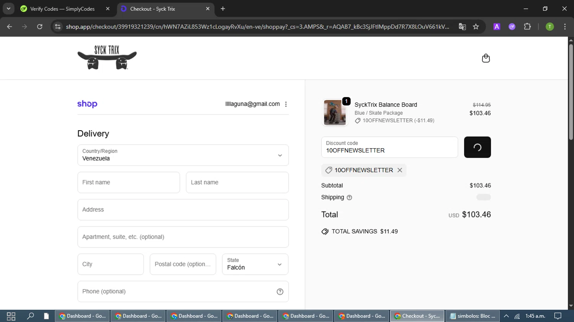The image size is (574, 322).
Task: Click the 1:45 a.m. clock
Action: pyautogui.click(x=535, y=316)
